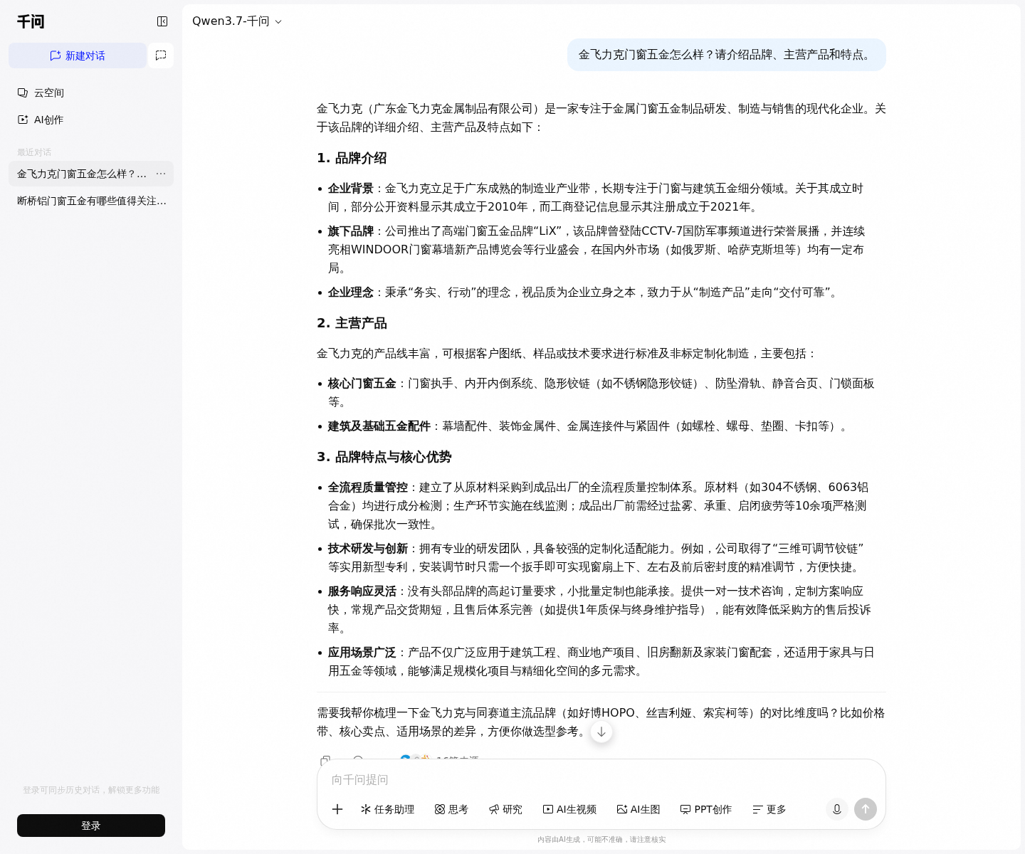Click the 新建对话 new chat button
Image resolution: width=1025 pixels, height=854 pixels.
78,56
